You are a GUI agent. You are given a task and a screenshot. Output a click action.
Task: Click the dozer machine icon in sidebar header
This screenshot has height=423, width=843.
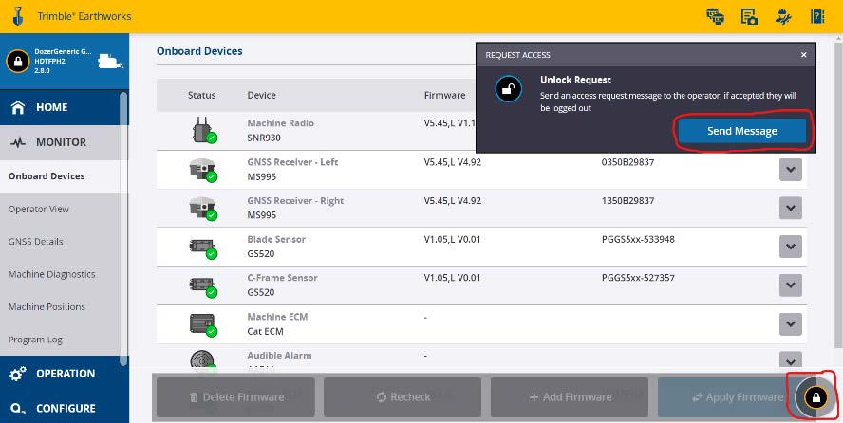(x=111, y=62)
